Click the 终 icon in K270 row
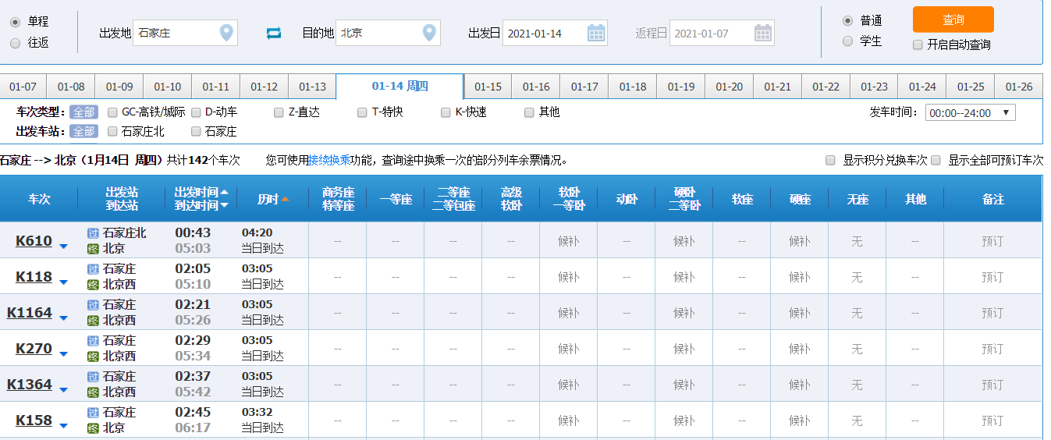1051x440 pixels. [93, 357]
